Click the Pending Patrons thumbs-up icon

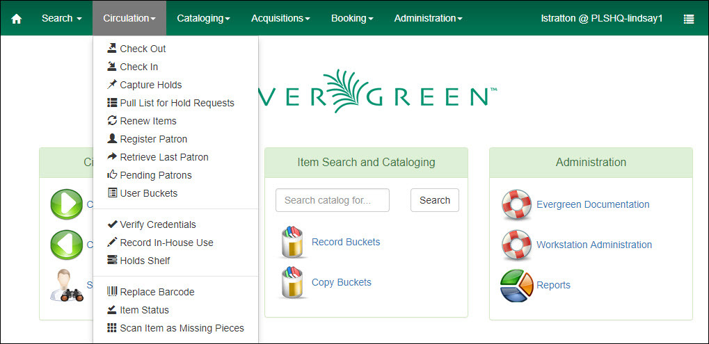coord(112,174)
